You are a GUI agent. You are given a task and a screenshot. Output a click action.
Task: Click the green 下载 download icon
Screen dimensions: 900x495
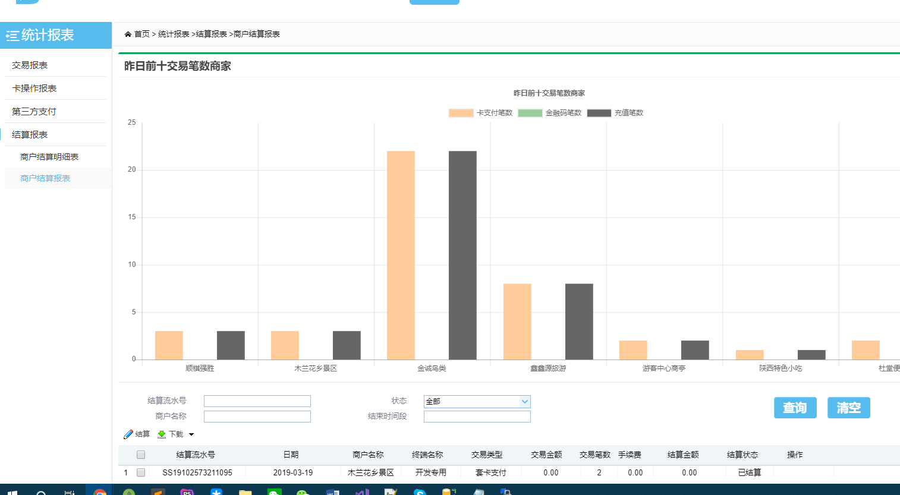coord(162,434)
